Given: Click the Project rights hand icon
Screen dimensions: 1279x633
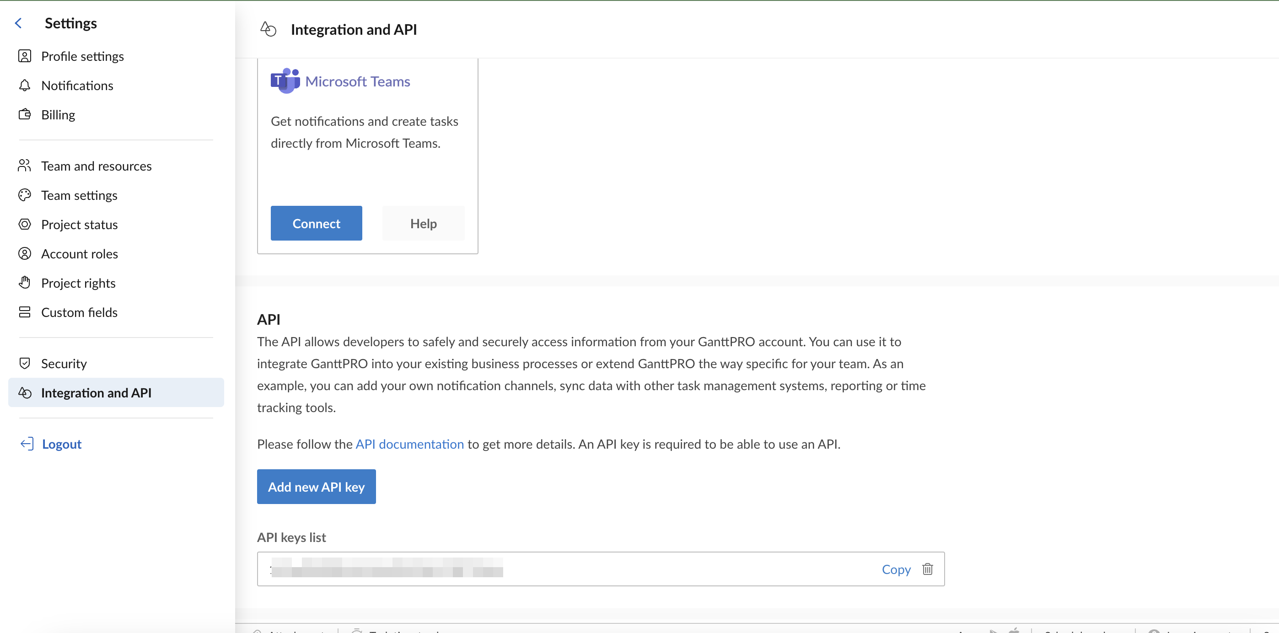Looking at the screenshot, I should tap(24, 283).
